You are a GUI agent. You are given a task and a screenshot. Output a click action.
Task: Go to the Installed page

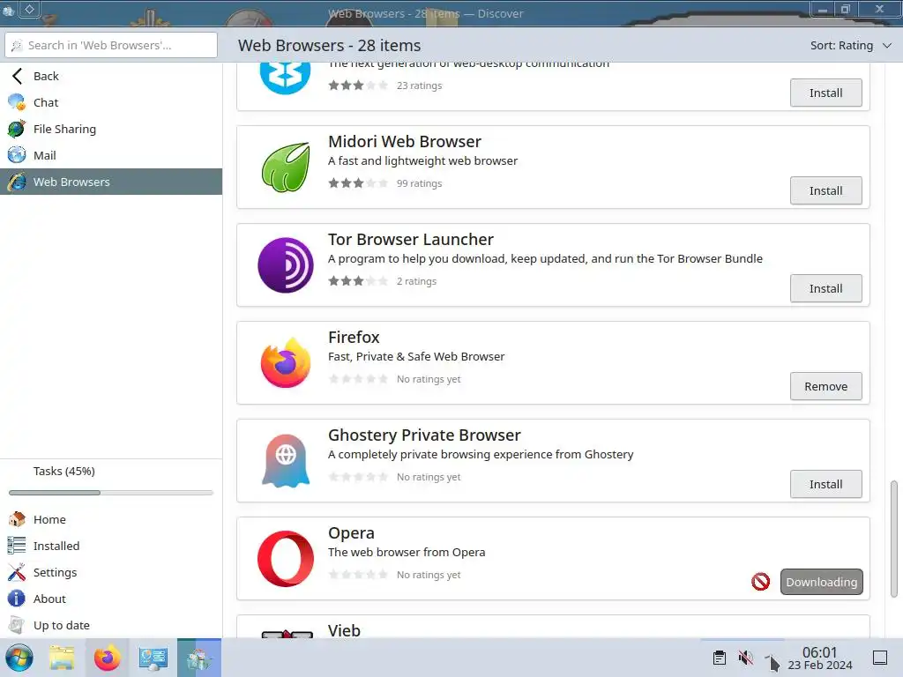tap(111, 546)
